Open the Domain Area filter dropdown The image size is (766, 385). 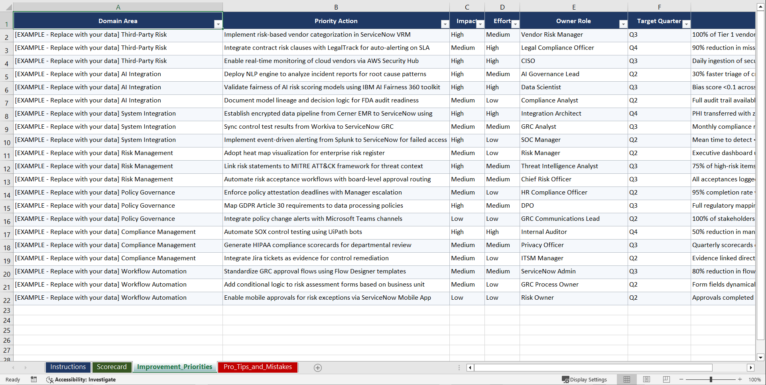coord(218,24)
